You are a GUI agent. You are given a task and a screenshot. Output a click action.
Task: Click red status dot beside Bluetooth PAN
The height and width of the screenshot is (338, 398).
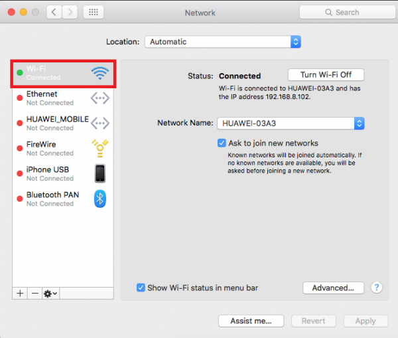[x=19, y=199]
